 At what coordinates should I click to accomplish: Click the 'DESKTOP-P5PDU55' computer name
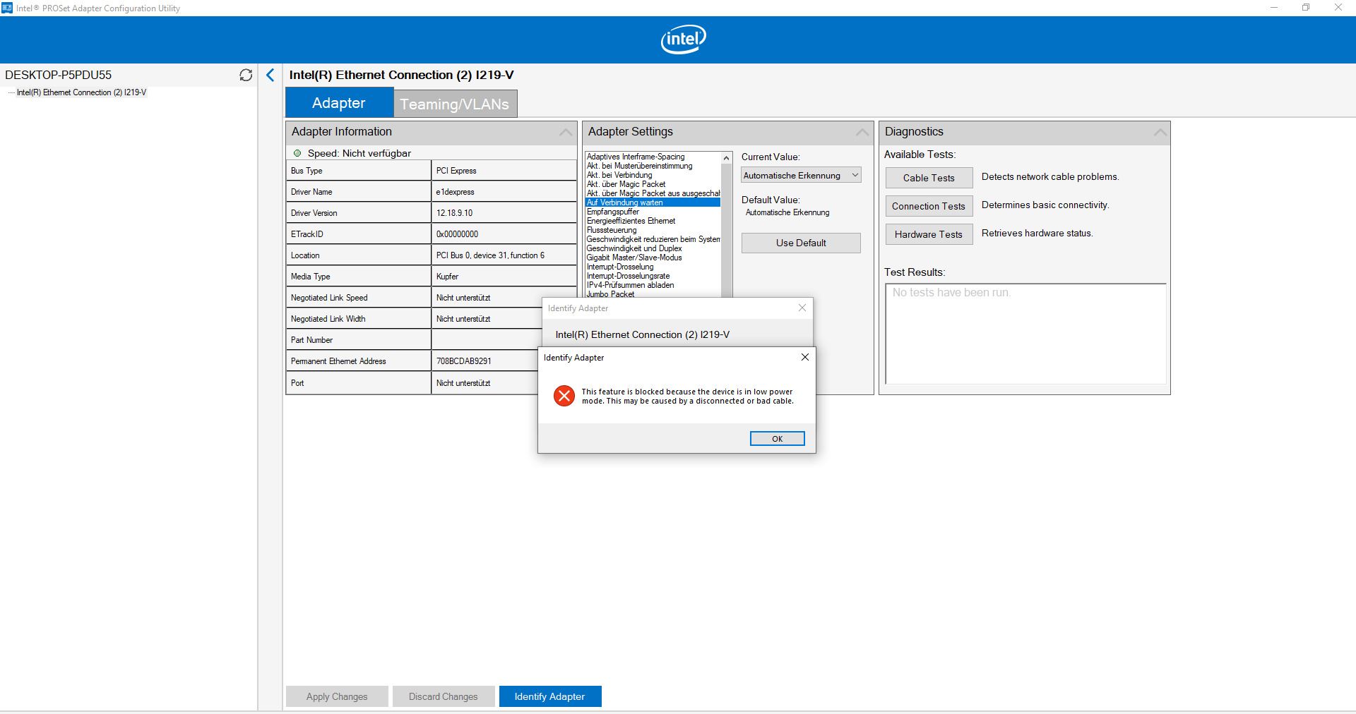click(58, 75)
